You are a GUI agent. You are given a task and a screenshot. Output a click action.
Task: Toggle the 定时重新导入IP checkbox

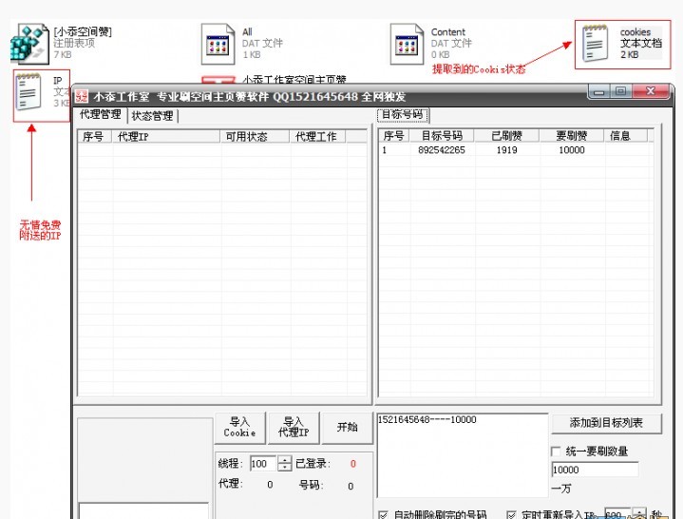coord(511,514)
